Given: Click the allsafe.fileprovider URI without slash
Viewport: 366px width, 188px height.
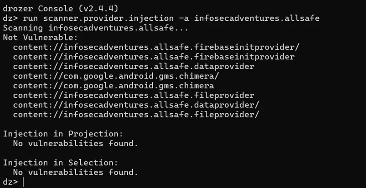Looking at the screenshot, I should [x=134, y=95].
